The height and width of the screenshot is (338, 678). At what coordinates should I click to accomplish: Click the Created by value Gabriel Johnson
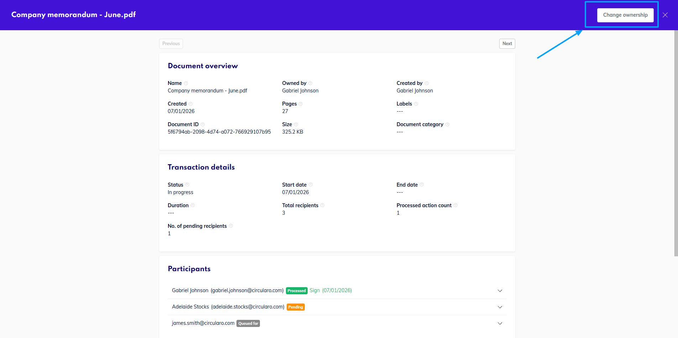(415, 91)
